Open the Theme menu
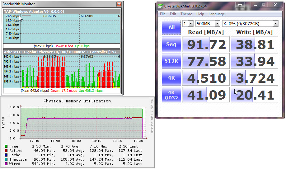This screenshot has height=169, width=286. click(186, 14)
